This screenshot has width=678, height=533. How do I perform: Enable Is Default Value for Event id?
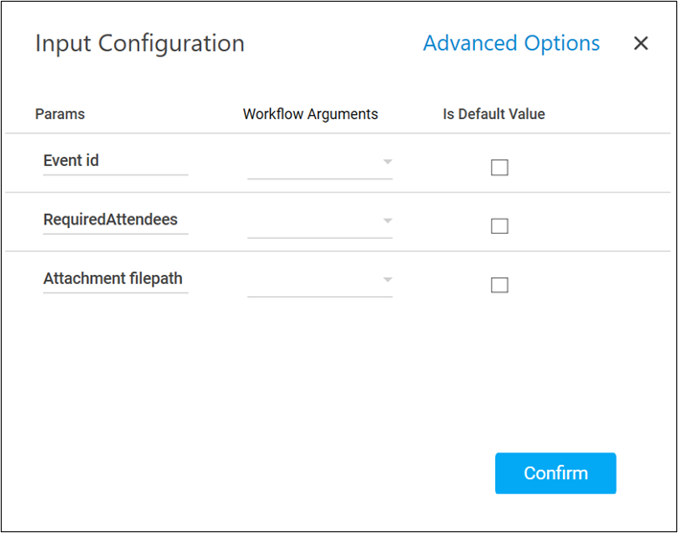pos(499,168)
